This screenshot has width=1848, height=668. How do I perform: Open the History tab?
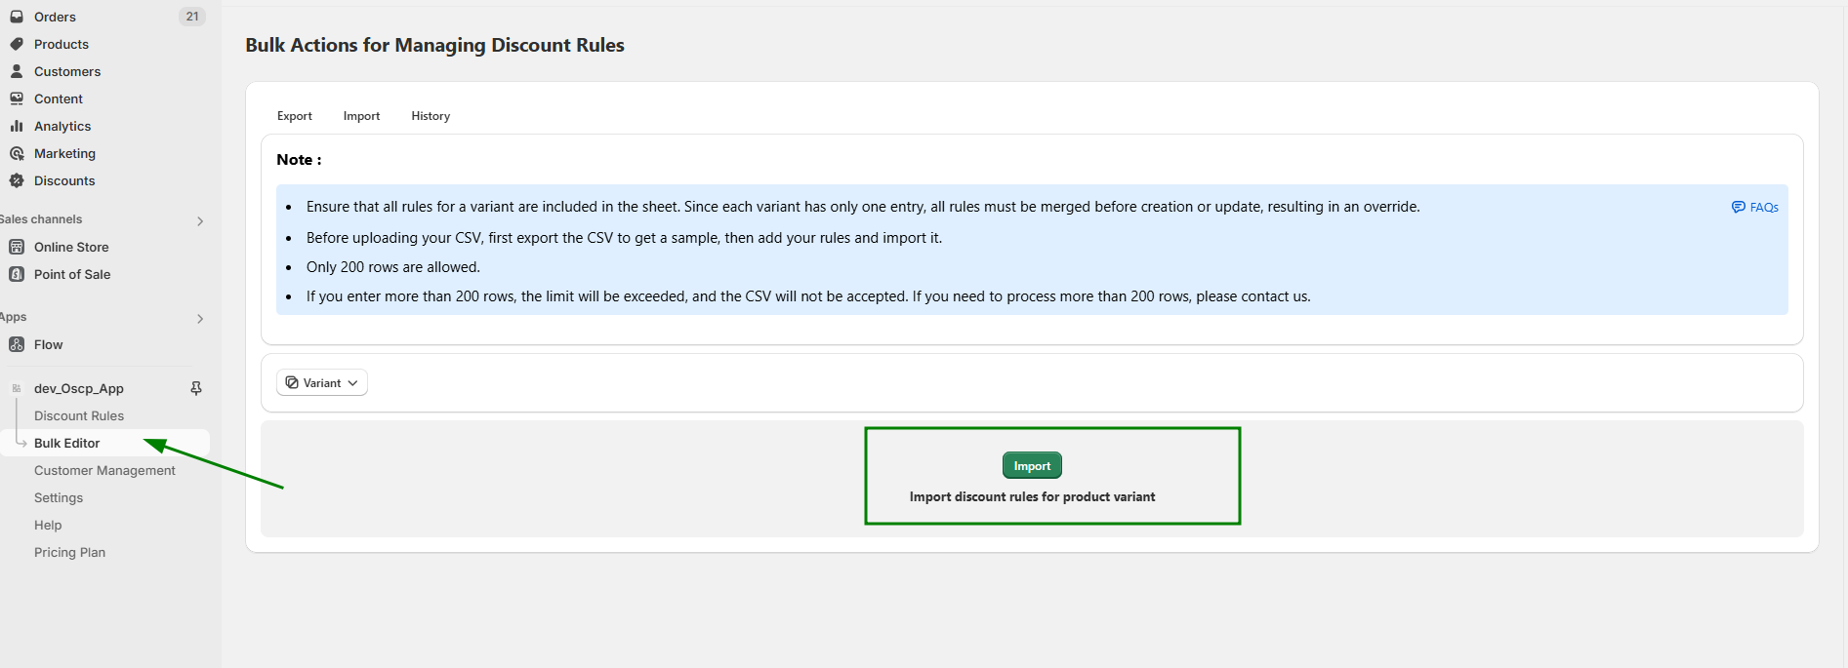(x=430, y=115)
